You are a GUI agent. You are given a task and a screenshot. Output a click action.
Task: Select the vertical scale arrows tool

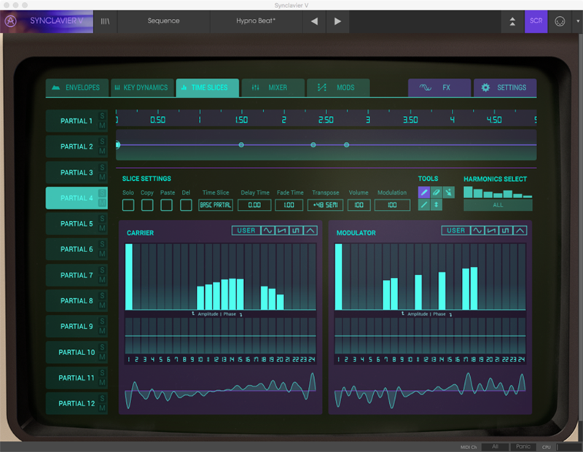tap(436, 205)
